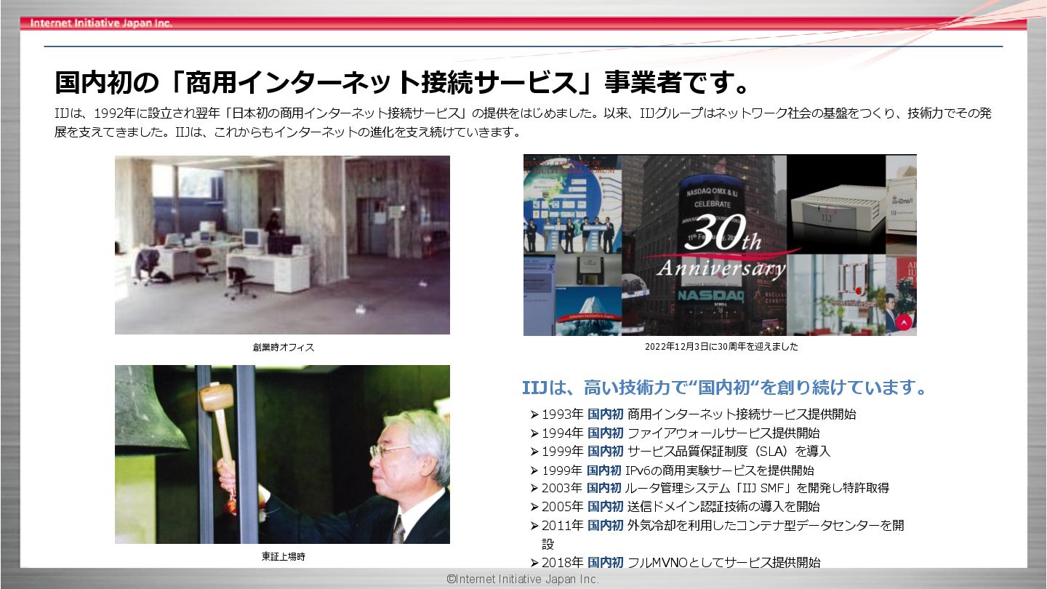This screenshot has width=1047, height=589.
Task: Click the ©Internet Initiative Japan Inc. footer text
Action: 523,580
